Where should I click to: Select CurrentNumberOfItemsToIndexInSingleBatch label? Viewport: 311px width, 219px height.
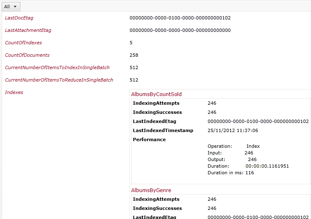57,67
